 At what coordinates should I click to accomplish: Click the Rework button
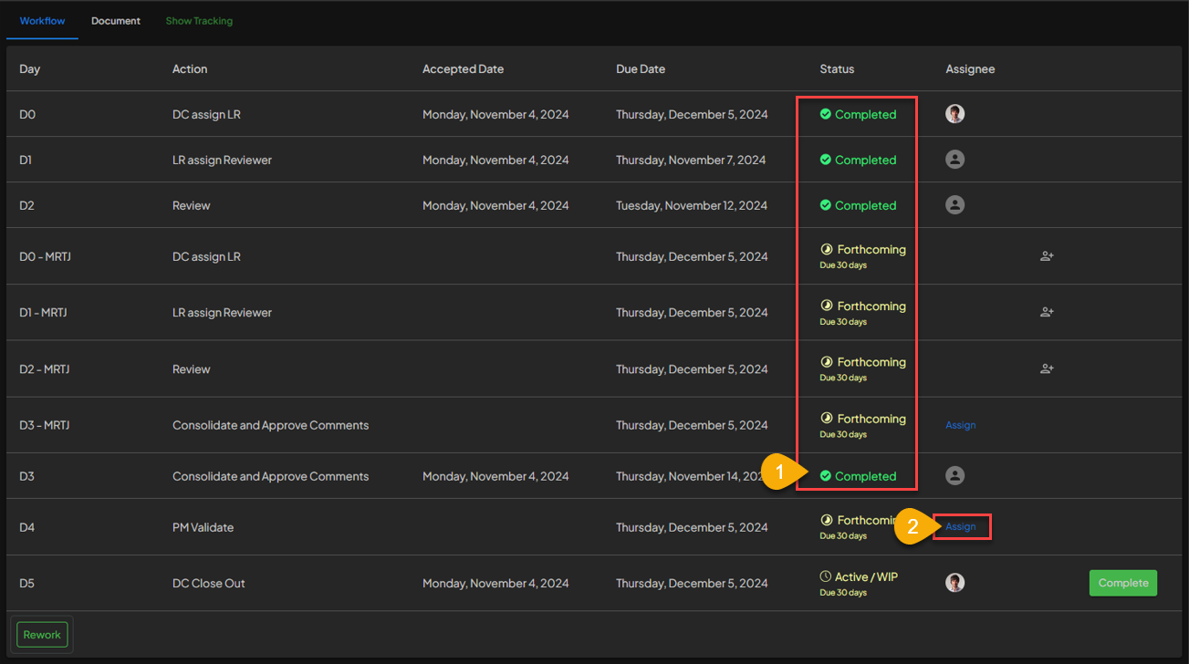[x=42, y=635]
